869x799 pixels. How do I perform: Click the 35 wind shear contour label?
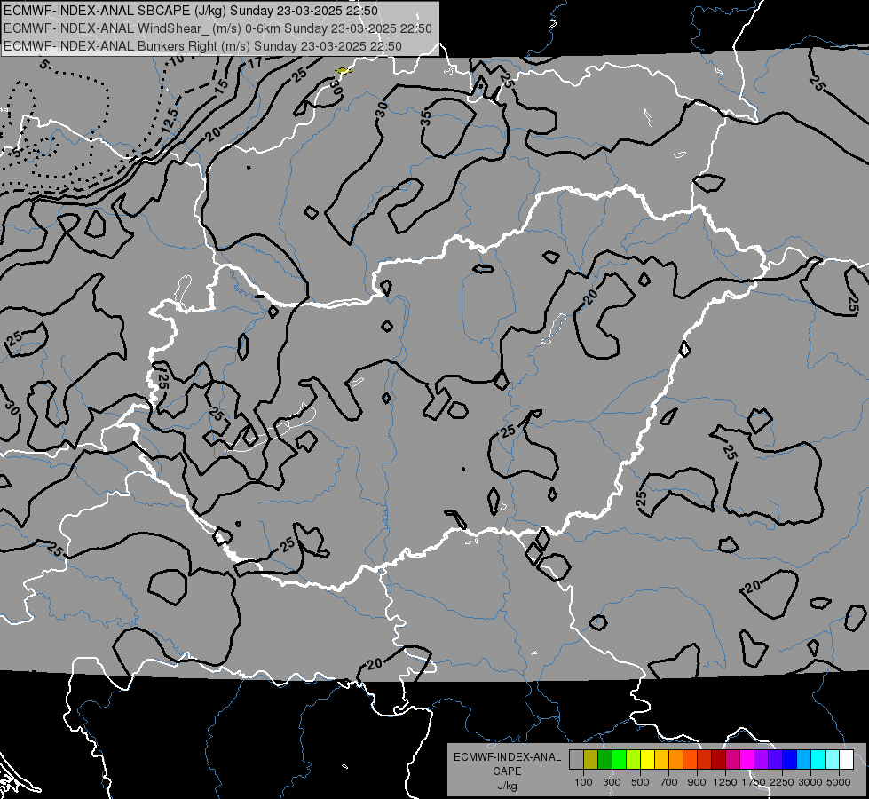[x=425, y=117]
